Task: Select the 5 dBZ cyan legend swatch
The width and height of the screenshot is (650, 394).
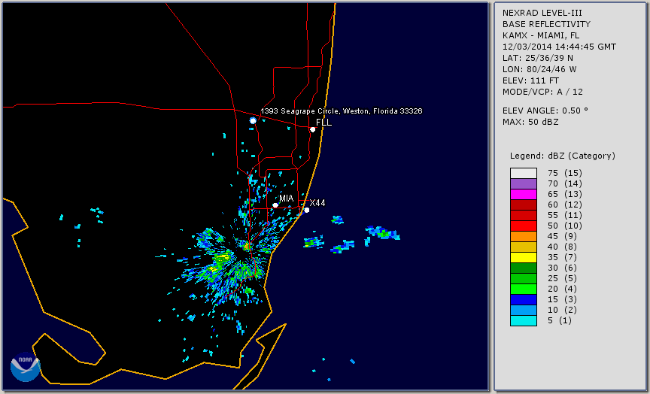Action: click(523, 321)
